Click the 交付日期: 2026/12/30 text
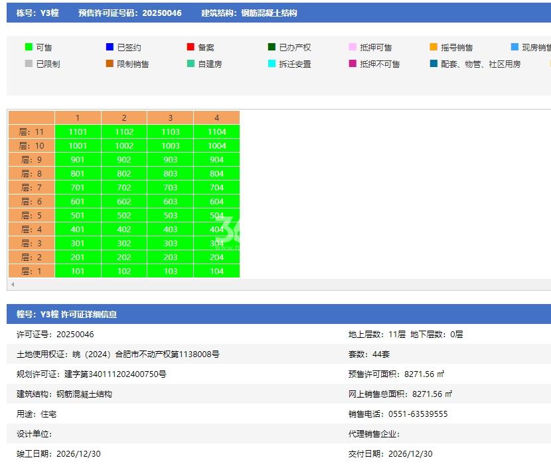 pos(390,453)
